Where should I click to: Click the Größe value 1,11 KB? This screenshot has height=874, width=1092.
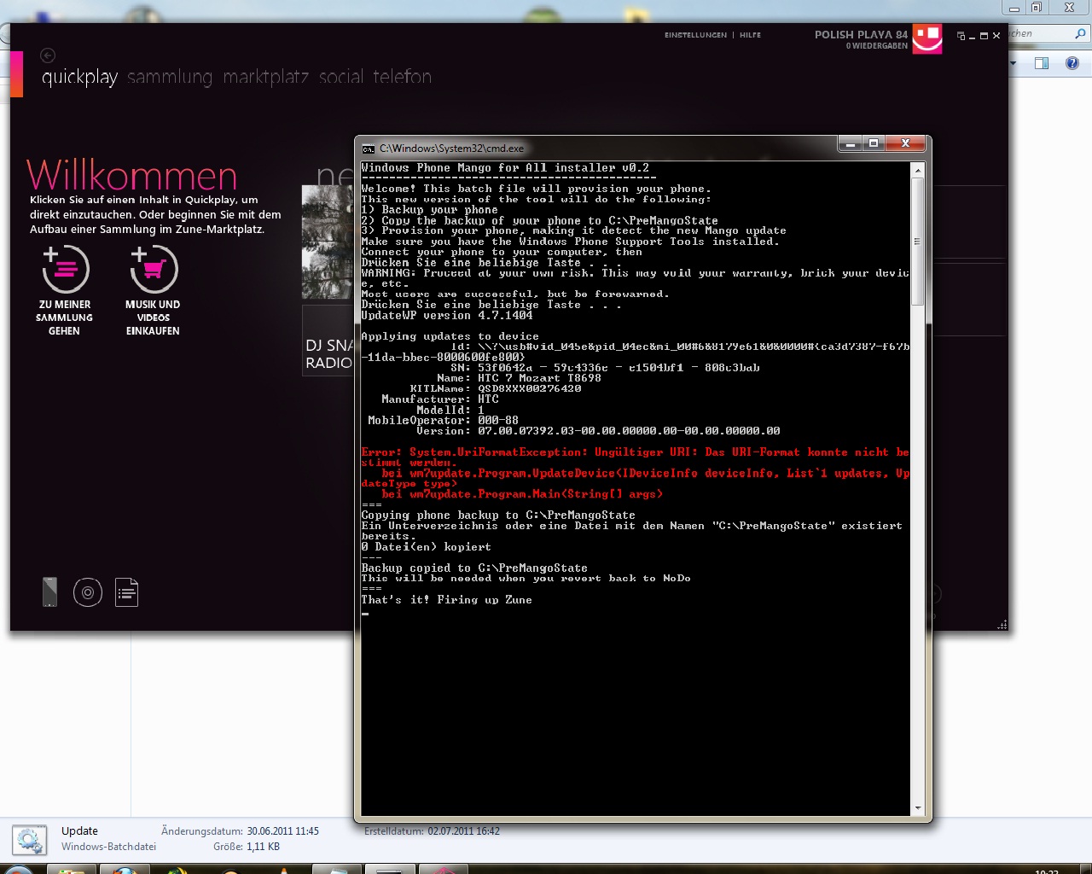pyautogui.click(x=263, y=847)
